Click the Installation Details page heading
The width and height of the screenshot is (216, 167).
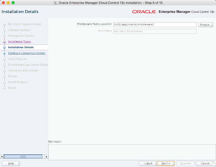tap(20, 12)
